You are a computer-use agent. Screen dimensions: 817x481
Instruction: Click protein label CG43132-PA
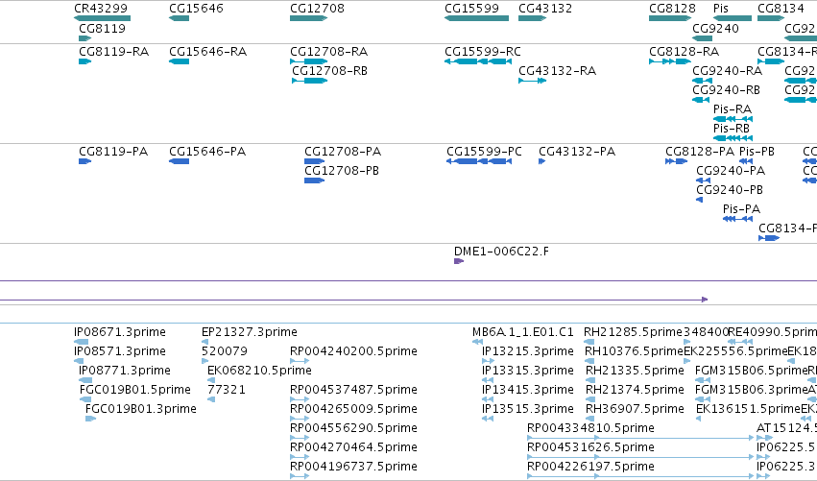pyautogui.click(x=577, y=152)
